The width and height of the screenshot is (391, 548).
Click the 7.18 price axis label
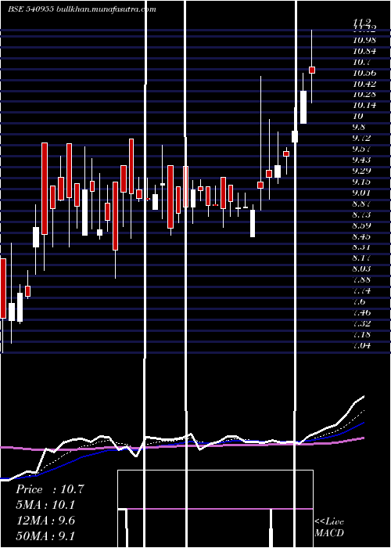click(362, 334)
